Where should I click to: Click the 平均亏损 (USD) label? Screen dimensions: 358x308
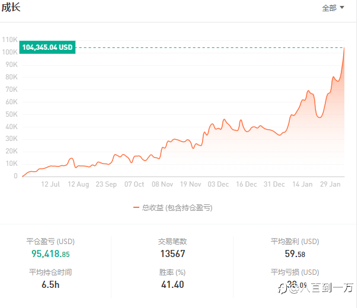coord(295,272)
